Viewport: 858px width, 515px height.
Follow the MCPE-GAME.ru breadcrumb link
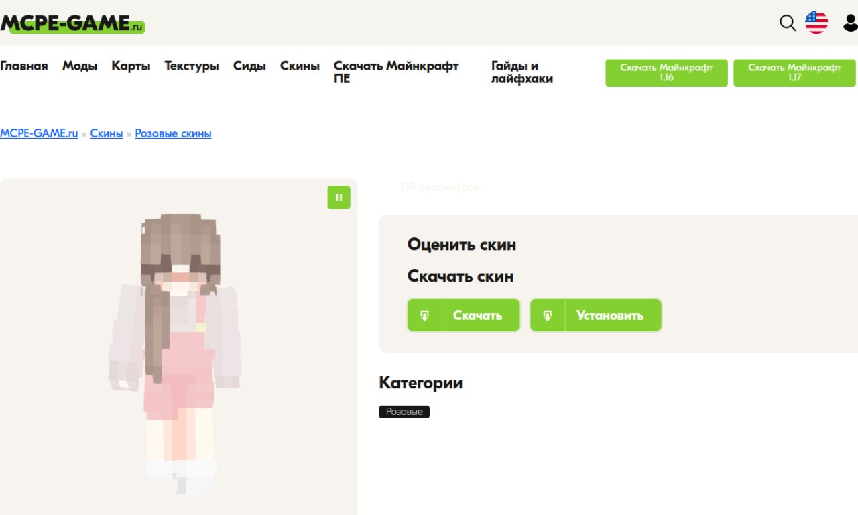(39, 133)
